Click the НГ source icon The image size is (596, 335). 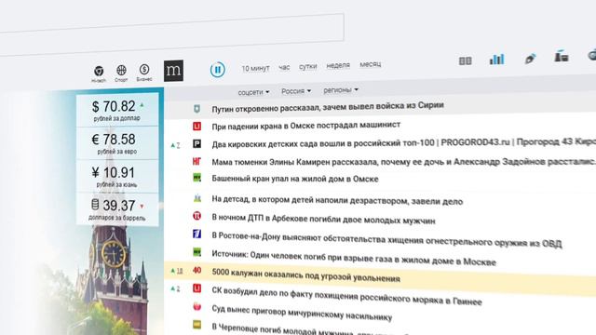pyautogui.click(x=196, y=161)
